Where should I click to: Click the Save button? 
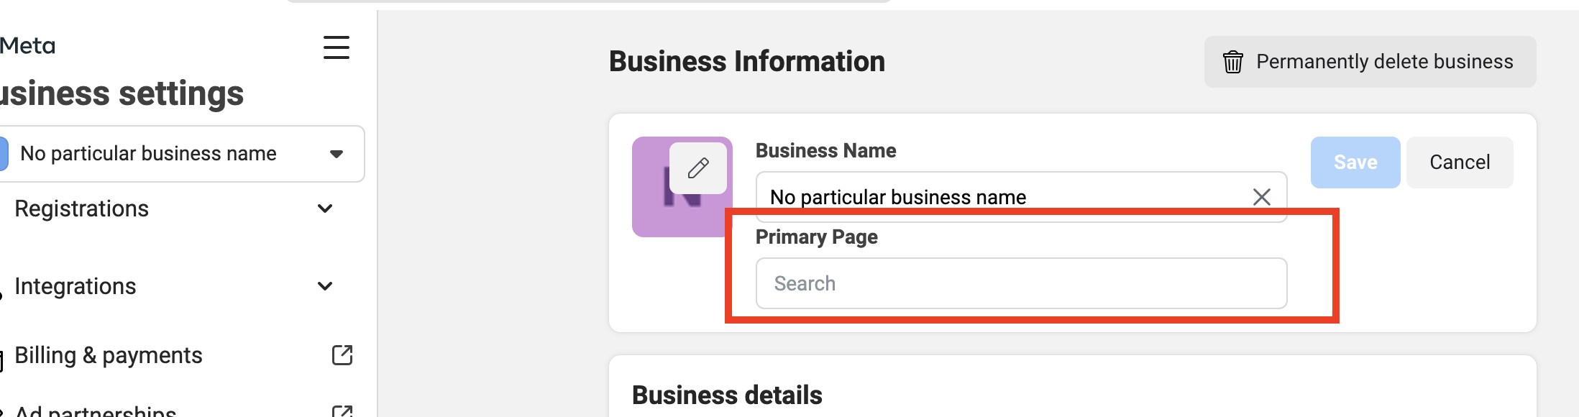(x=1355, y=162)
